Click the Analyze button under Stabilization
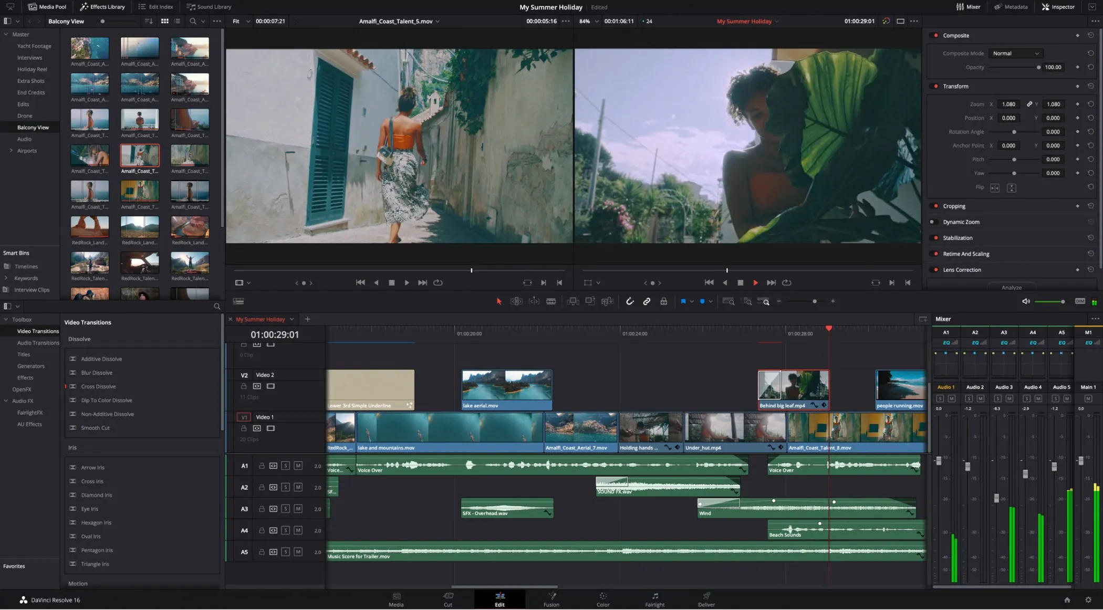Screen dimensions: 1103x610 tap(1011, 287)
